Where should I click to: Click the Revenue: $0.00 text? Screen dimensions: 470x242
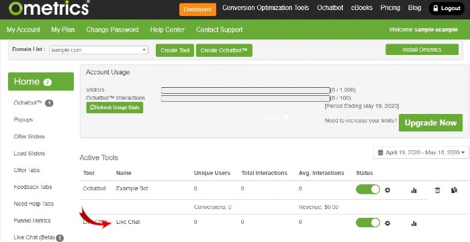coord(319,207)
